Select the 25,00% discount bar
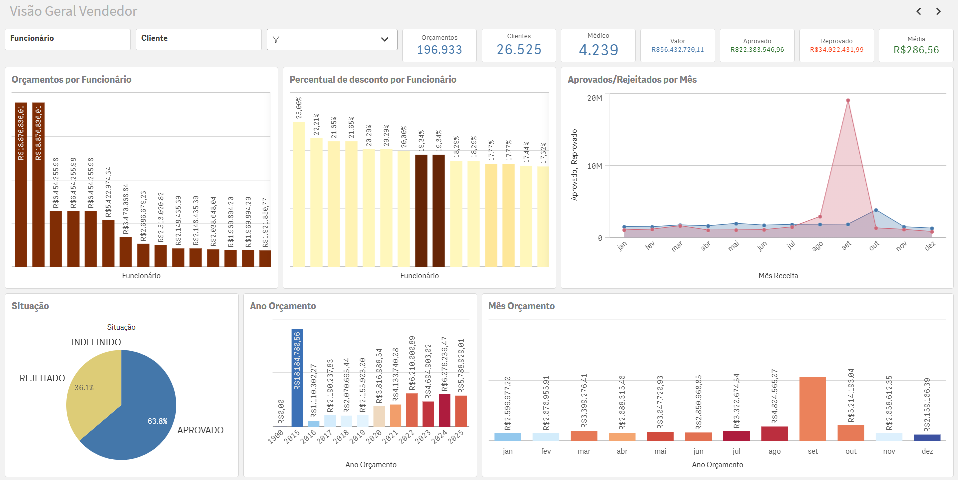Screen dimensions: 958x480 click(299, 195)
